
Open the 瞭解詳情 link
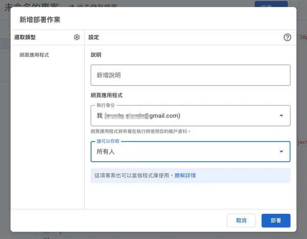click(185, 175)
